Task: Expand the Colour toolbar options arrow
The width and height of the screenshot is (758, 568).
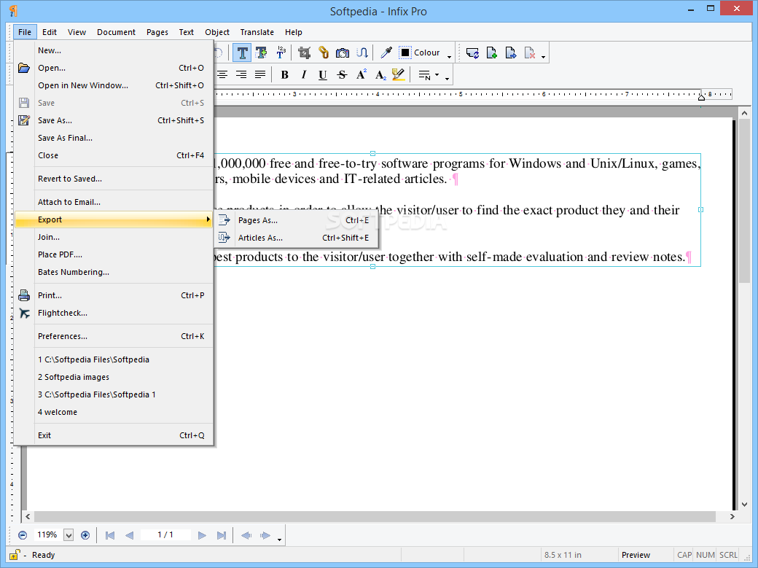Action: [449, 57]
